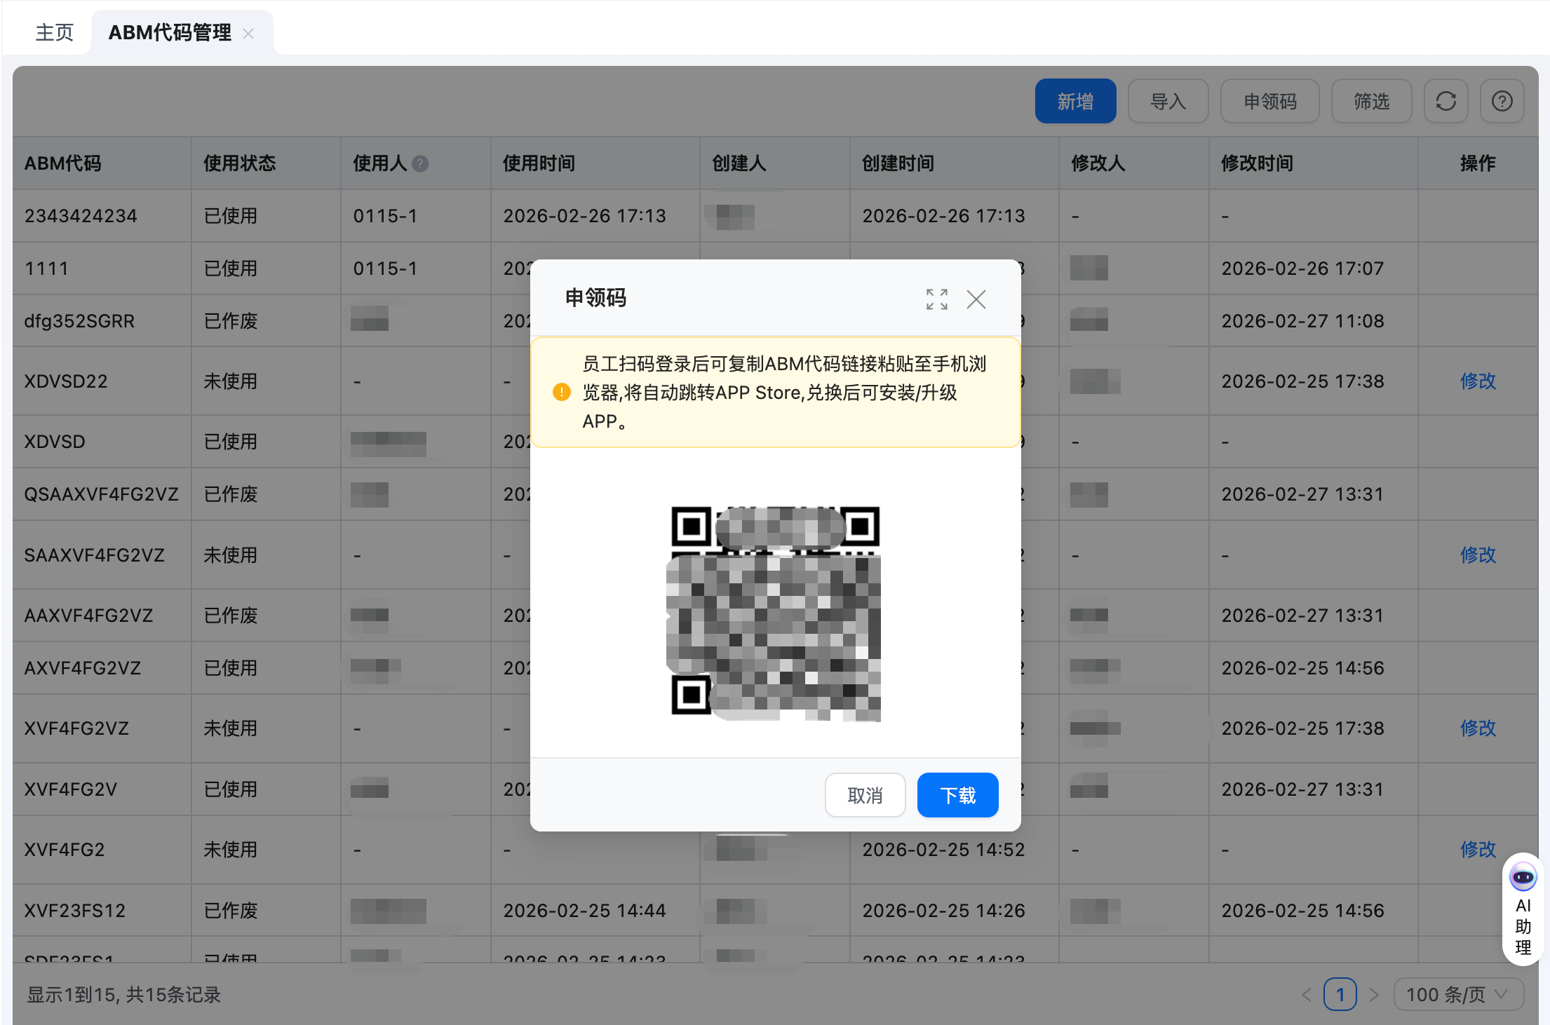Click the 修改 link for row XDVSD22
The image size is (1550, 1025).
[1477, 381]
